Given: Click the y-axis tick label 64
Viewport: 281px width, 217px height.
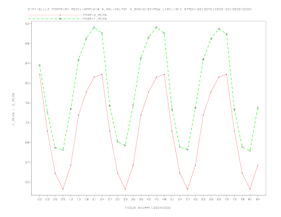Looking at the screenshot, I should click(x=27, y=162).
